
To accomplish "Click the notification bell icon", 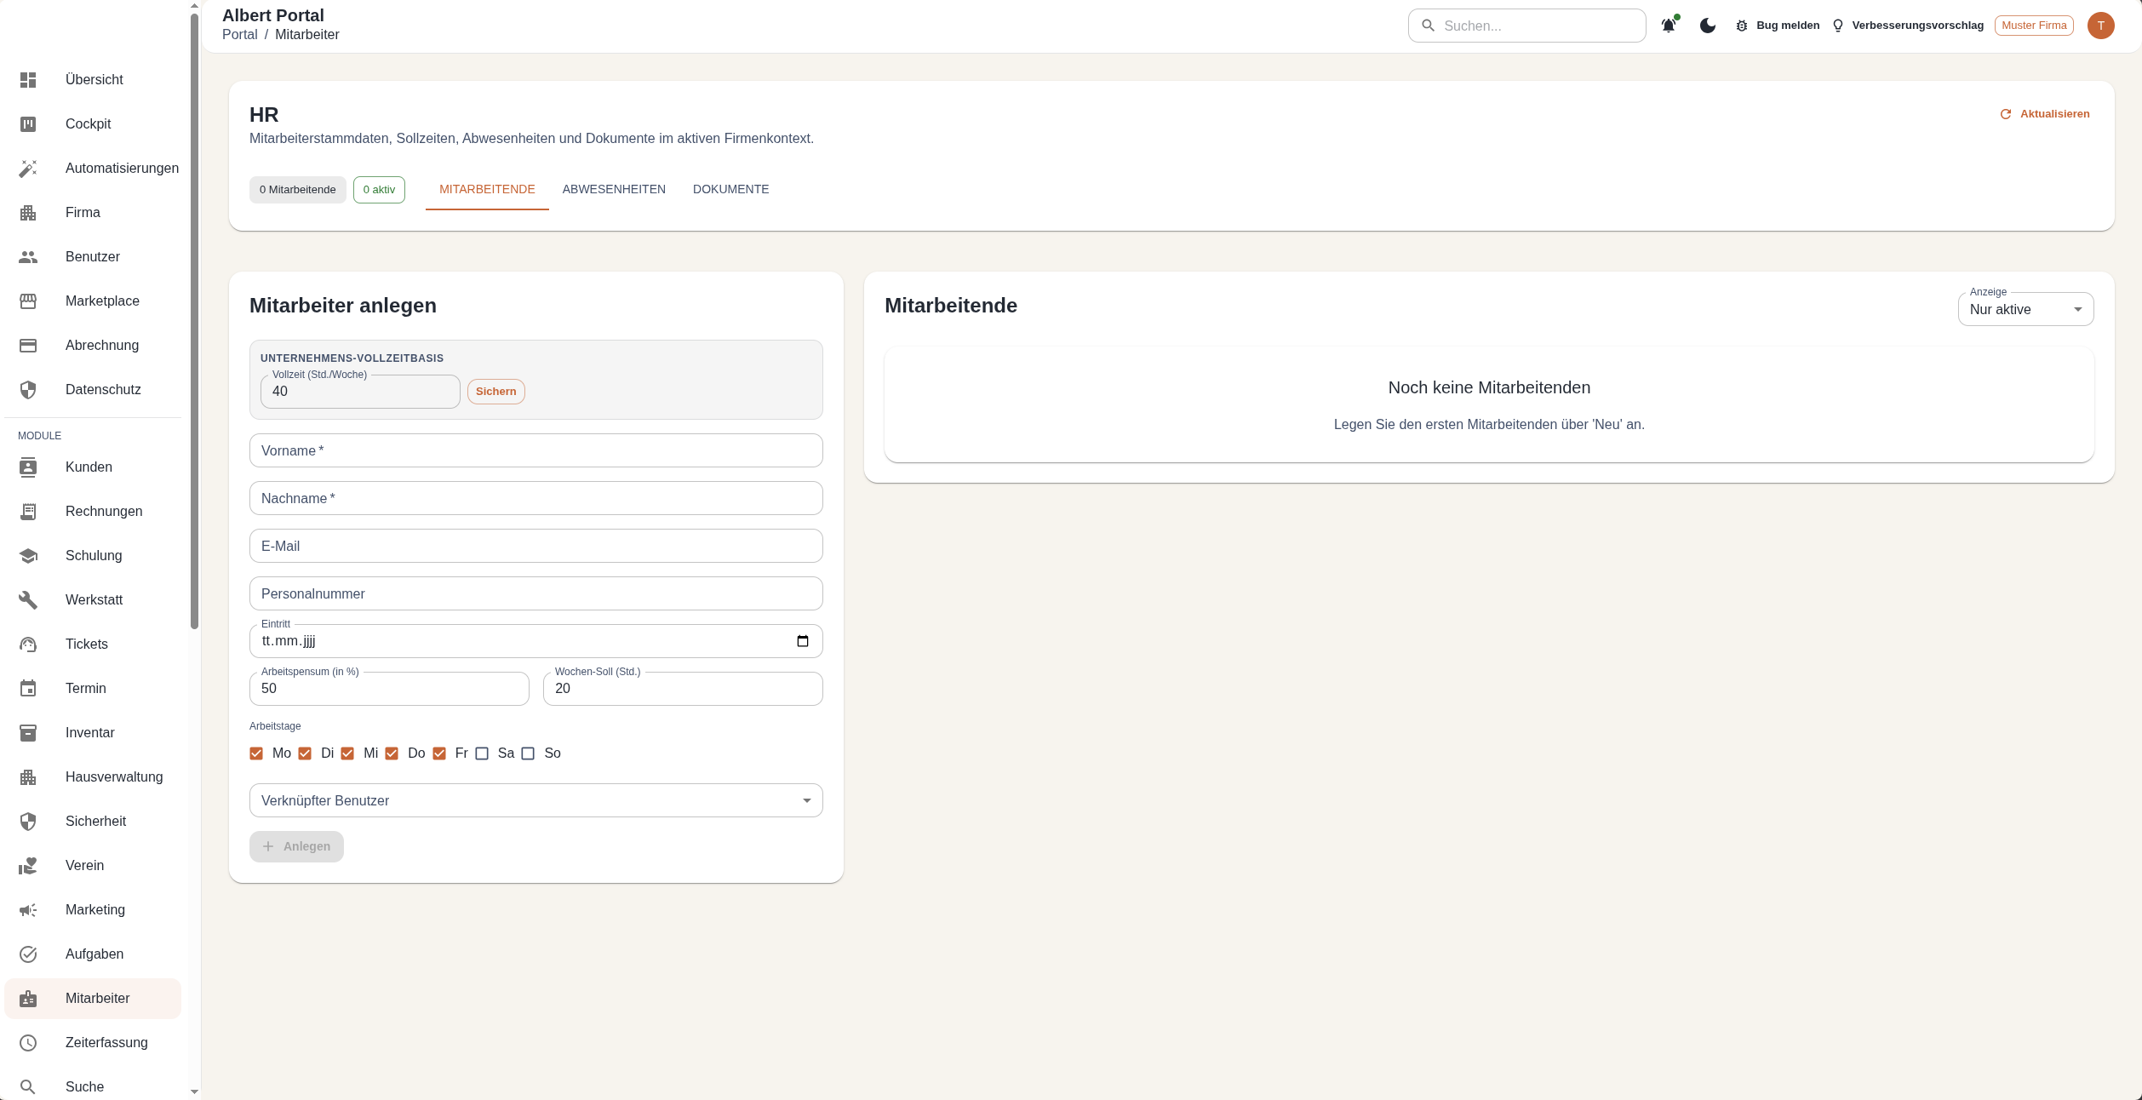I will 1669,26.
